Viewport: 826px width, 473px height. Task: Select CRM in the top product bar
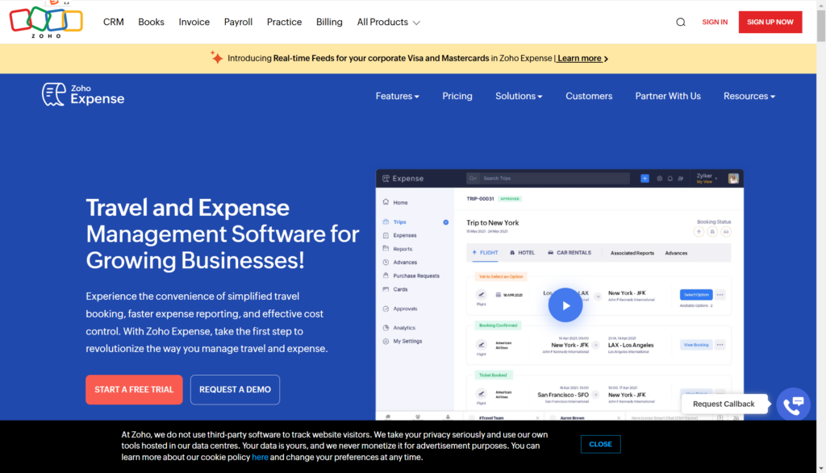114,23
